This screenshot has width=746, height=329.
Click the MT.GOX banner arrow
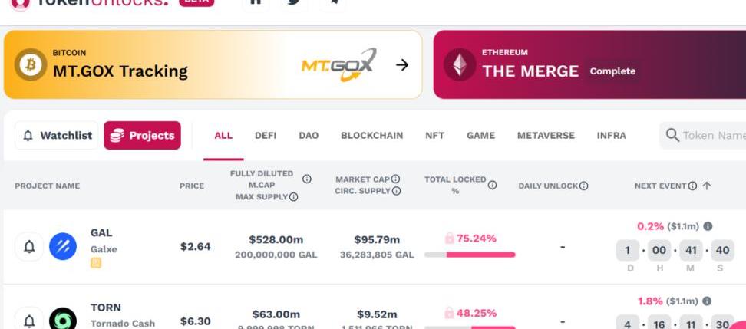pos(402,64)
